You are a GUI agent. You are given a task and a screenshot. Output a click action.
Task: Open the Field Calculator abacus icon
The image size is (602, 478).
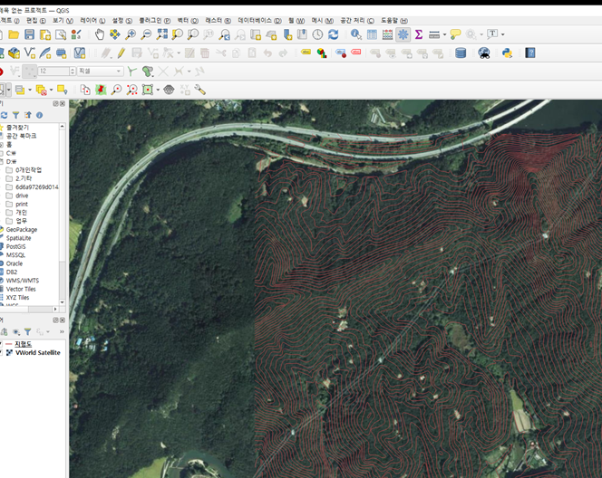pos(387,34)
